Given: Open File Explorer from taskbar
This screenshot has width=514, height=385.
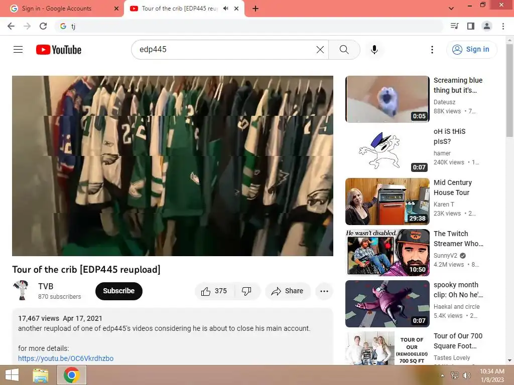Looking at the screenshot, I should tap(40, 375).
